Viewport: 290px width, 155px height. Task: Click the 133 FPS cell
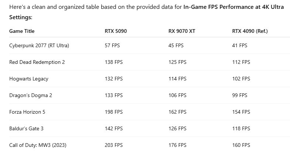point(114,95)
